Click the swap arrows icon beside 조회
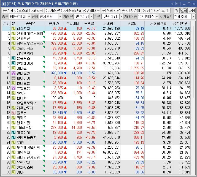Viewport: 197px width, 177px height. [x=177, y=10]
